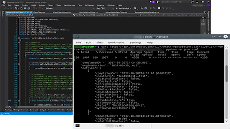
Task: Open the member dropdown showing SubmitAsync
Action: pyautogui.click(x=173, y=15)
